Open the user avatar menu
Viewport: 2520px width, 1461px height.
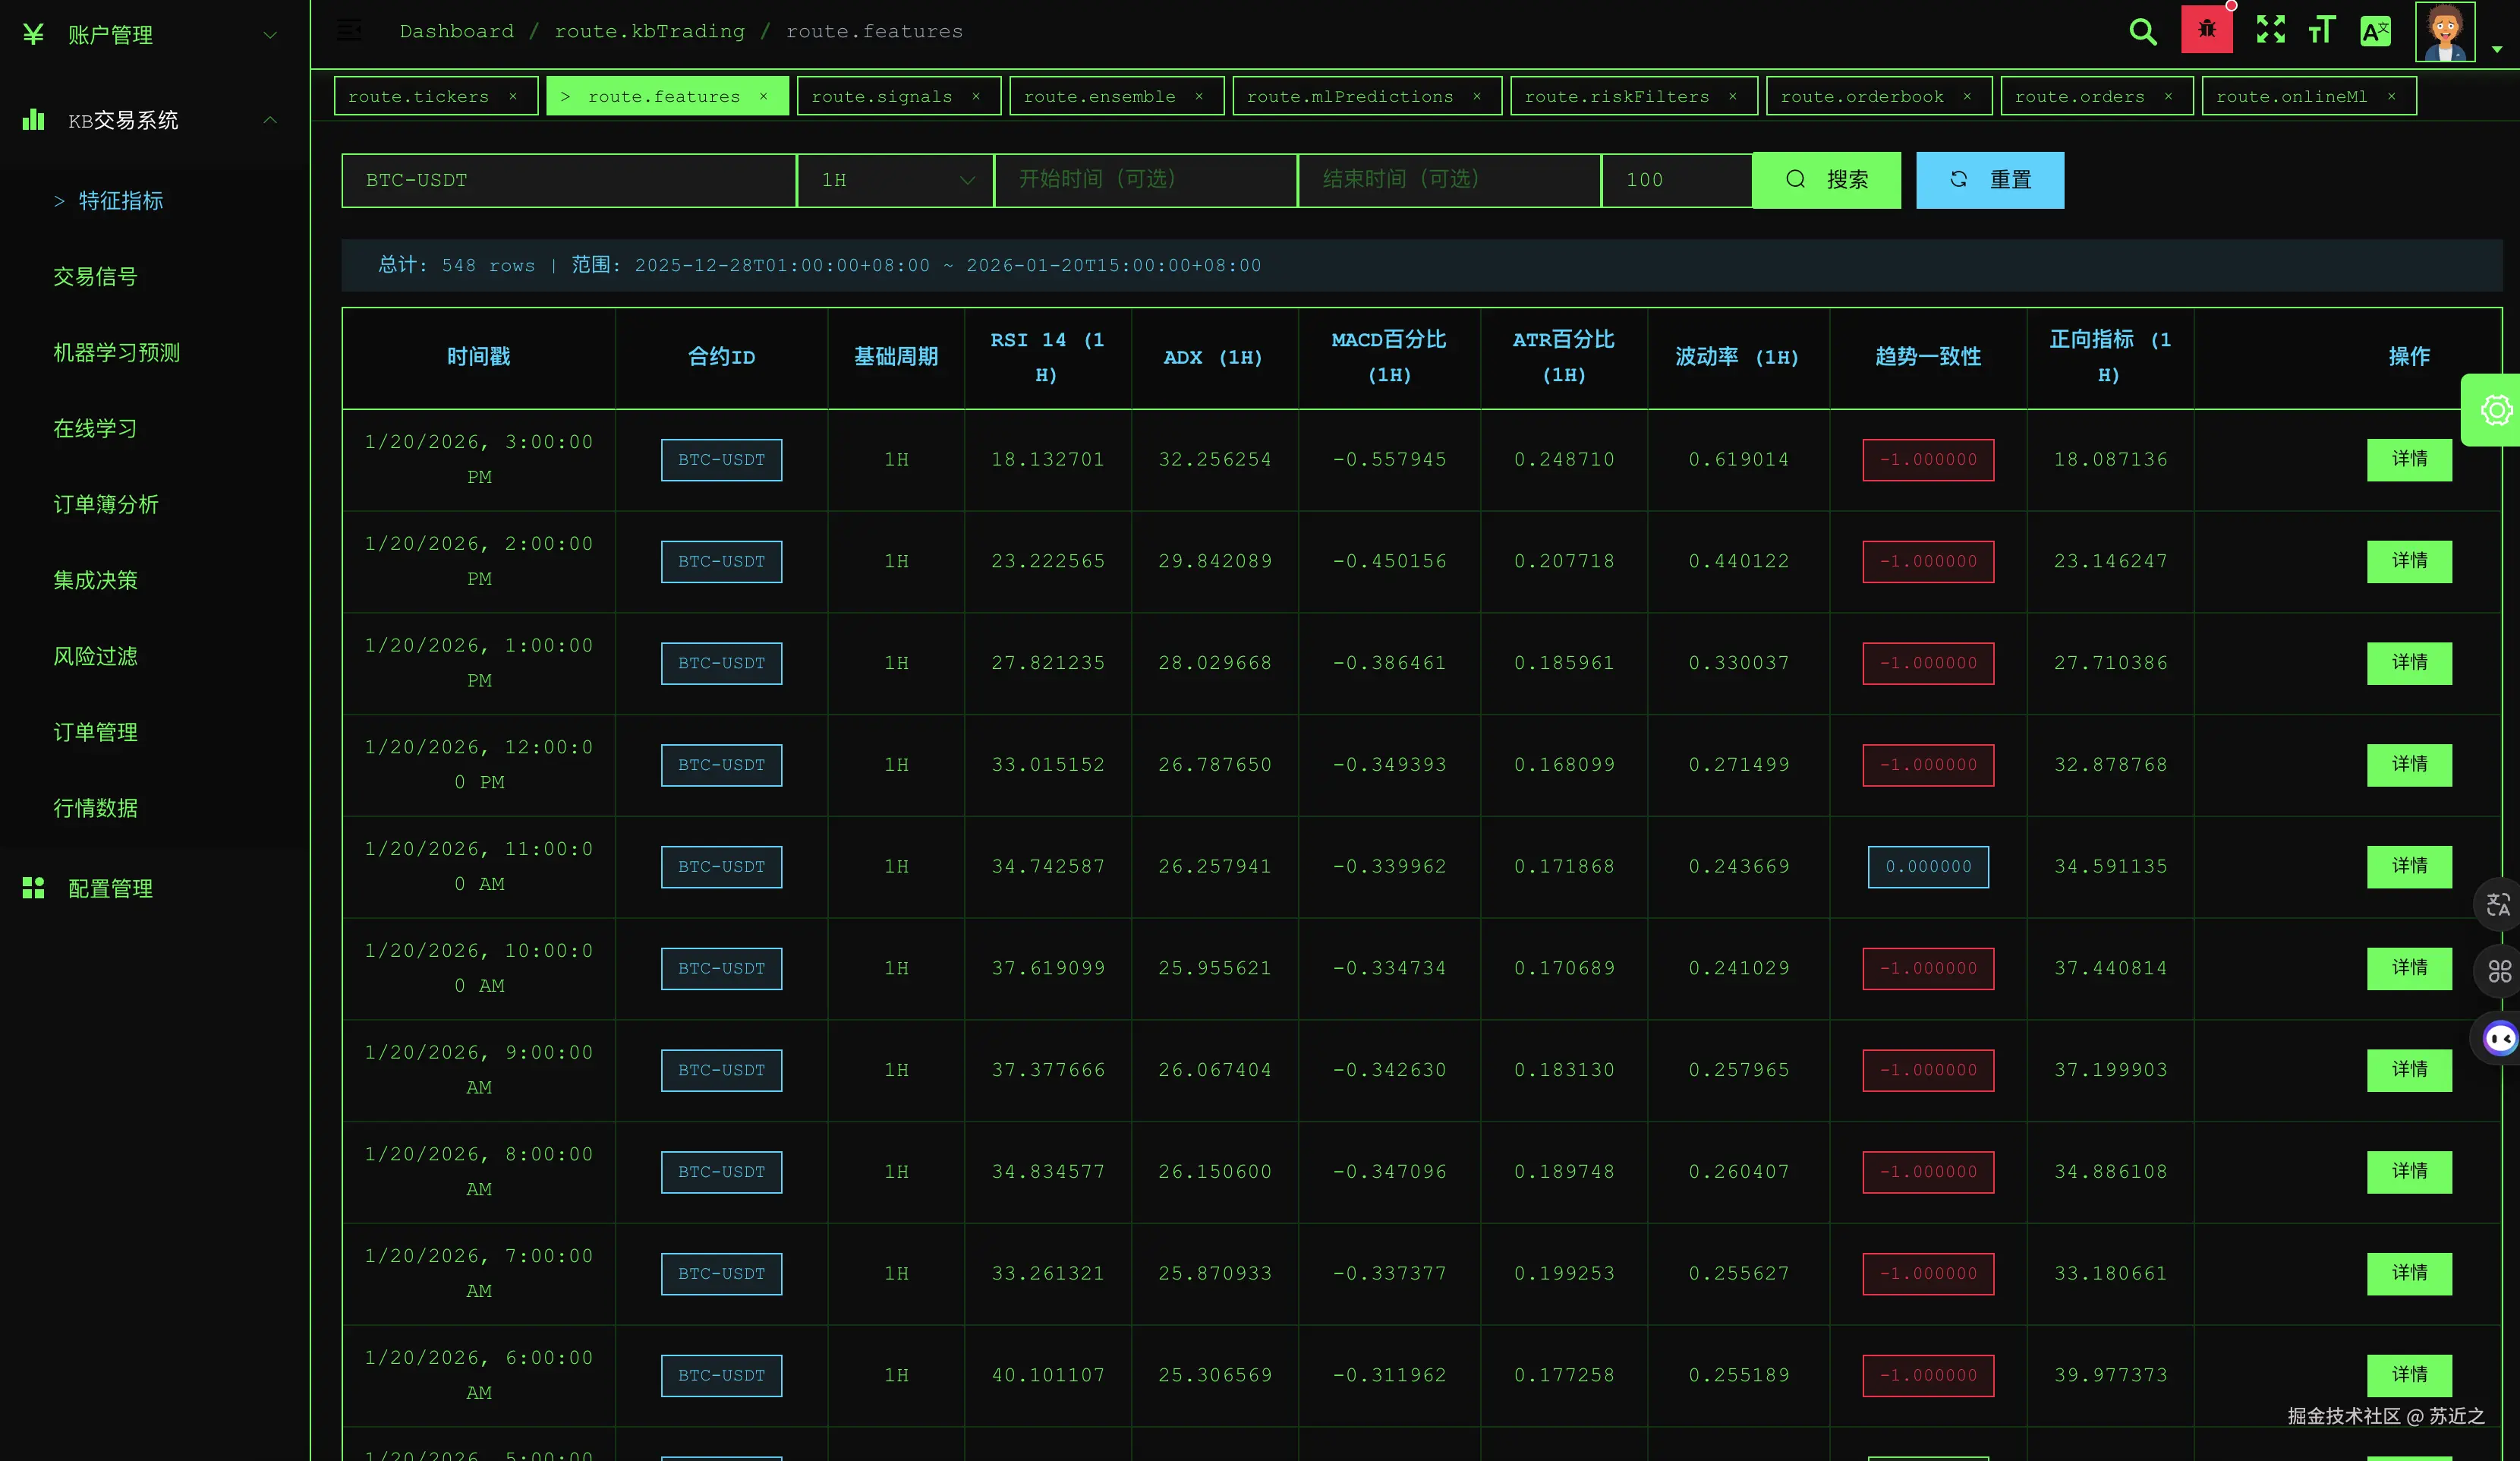point(2445,32)
